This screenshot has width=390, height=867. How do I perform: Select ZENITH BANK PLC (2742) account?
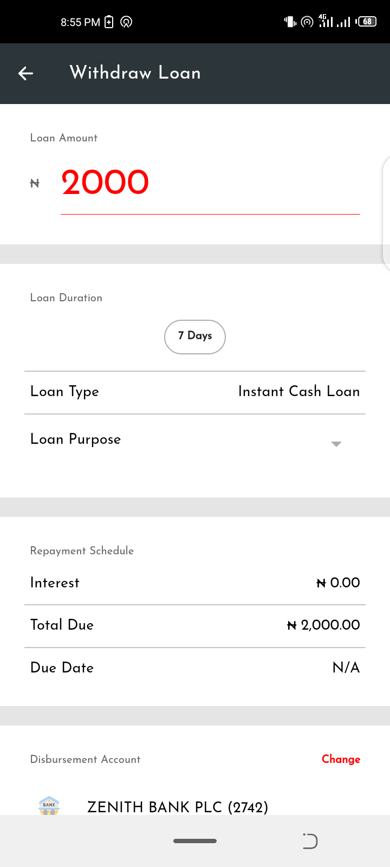tap(178, 807)
